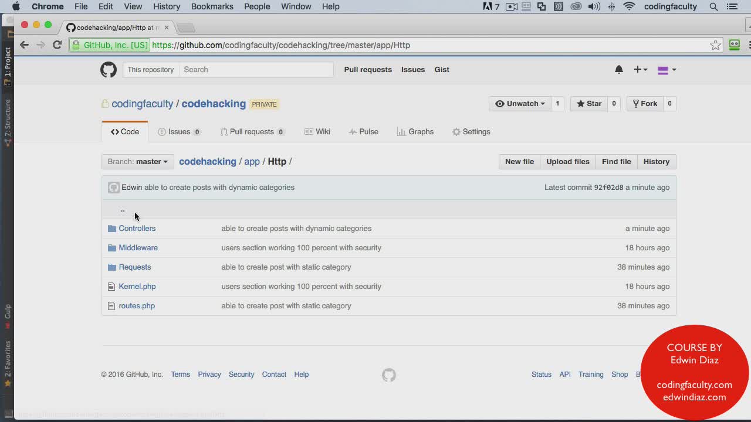Click the repository search field
751x422 pixels.
256,70
